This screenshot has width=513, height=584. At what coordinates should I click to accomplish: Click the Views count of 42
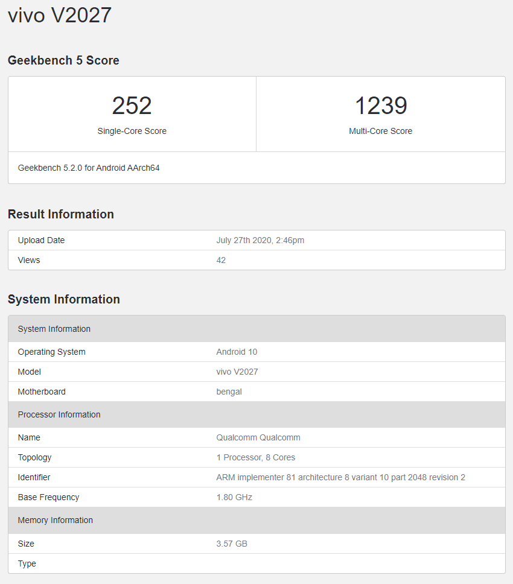click(221, 260)
